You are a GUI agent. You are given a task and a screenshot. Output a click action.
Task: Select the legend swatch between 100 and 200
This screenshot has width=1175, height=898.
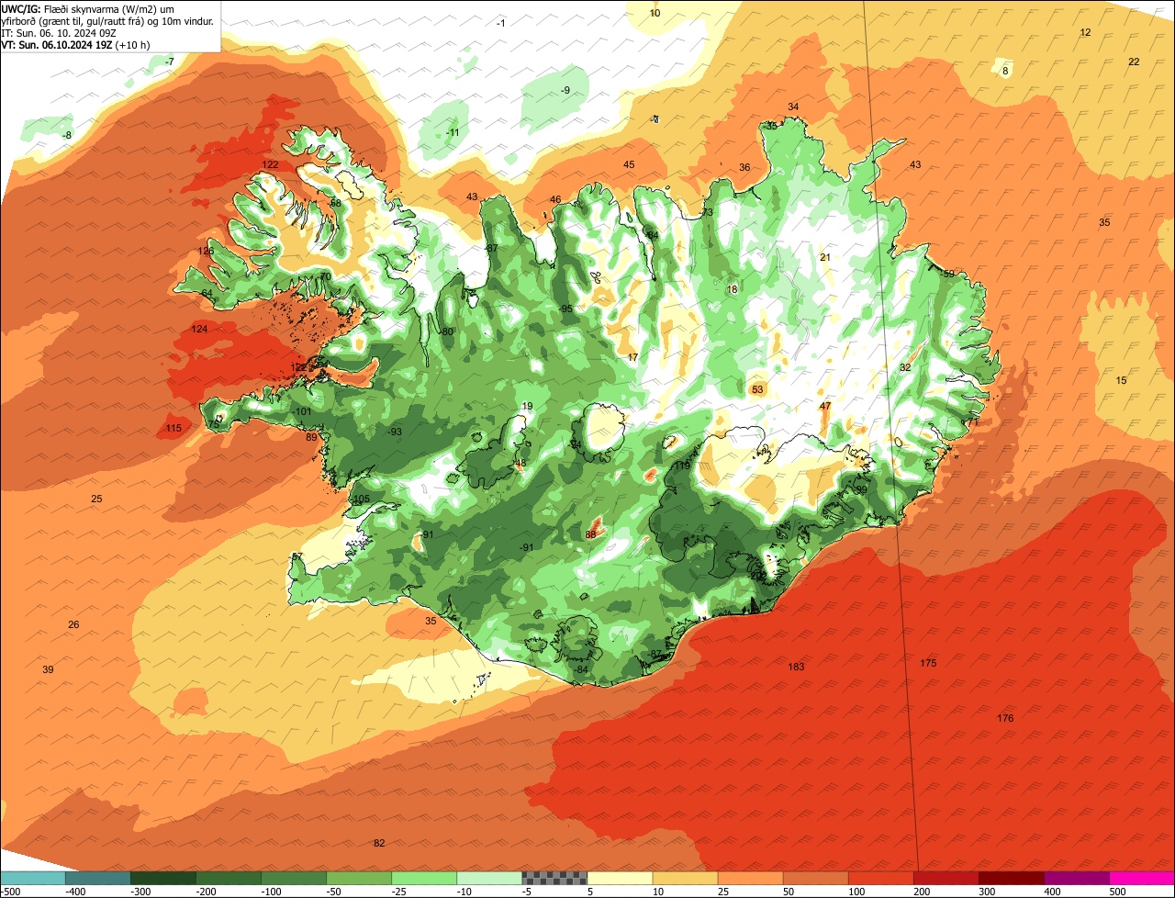click(881, 878)
